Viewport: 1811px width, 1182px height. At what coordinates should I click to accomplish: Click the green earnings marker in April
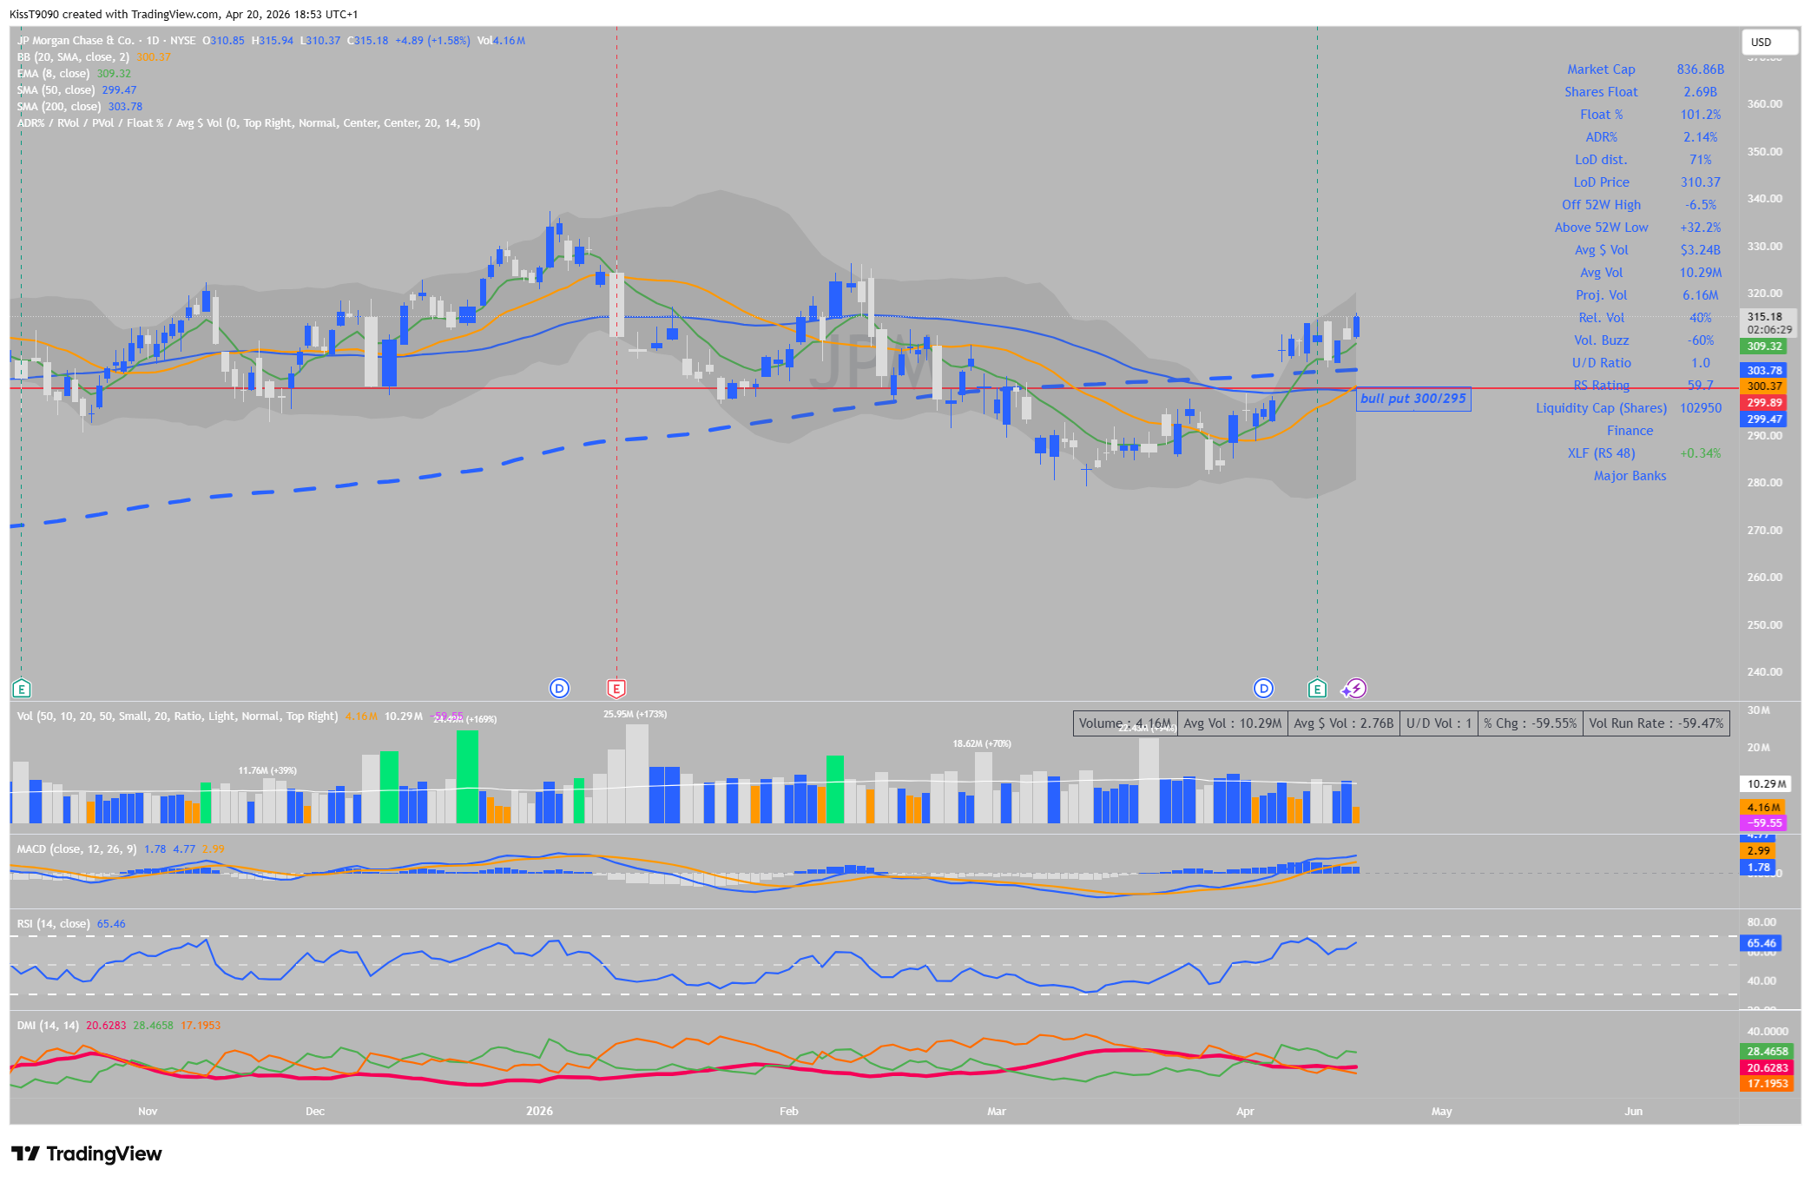pos(1317,689)
